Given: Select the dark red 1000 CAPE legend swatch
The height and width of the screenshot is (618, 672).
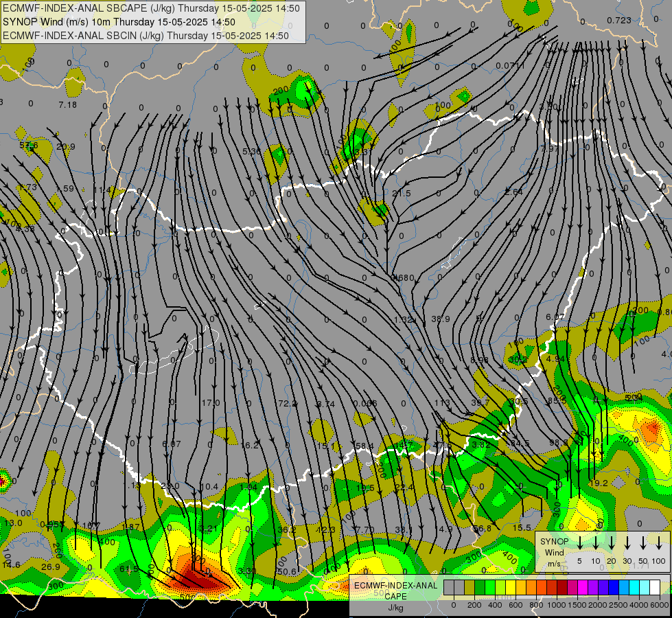Looking at the screenshot, I should (562, 588).
